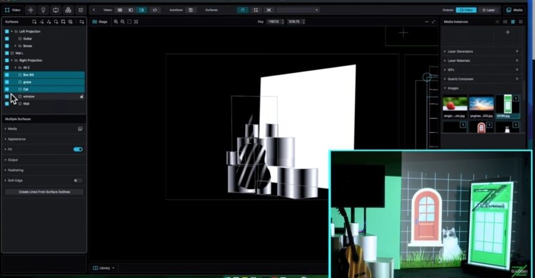Add a 3D surface from Surfaces toolbar
This screenshot has height=278, width=535.
click(x=70, y=22)
